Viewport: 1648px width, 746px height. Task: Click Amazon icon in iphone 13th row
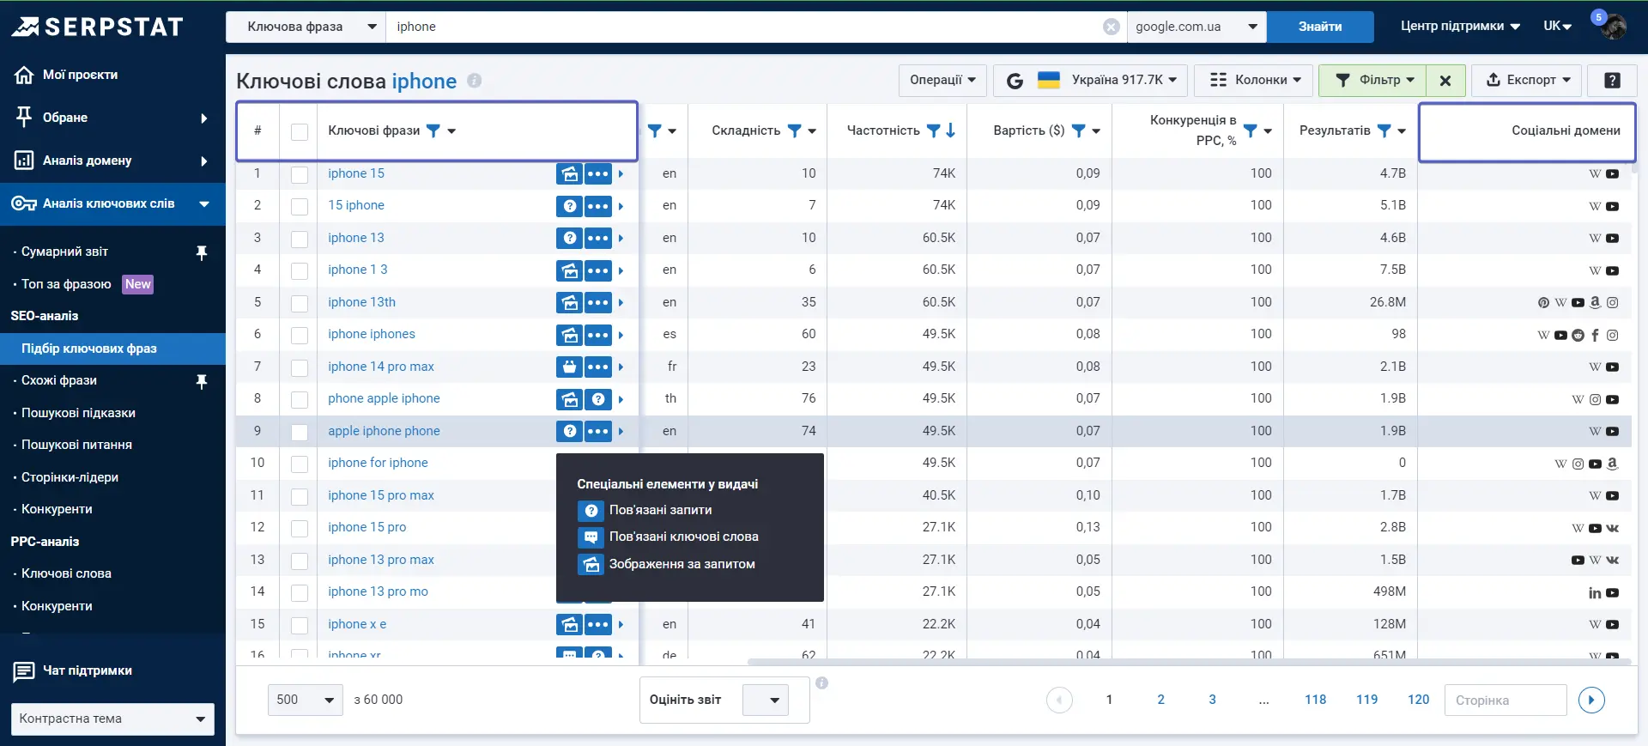coord(1595,302)
